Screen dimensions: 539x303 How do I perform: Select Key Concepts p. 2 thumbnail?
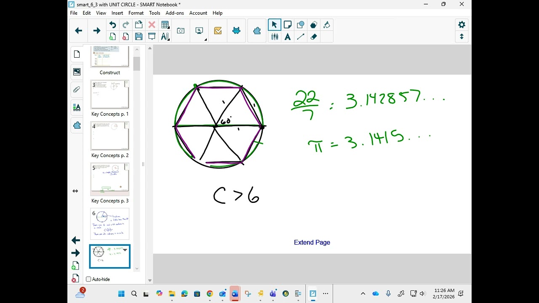(110, 136)
